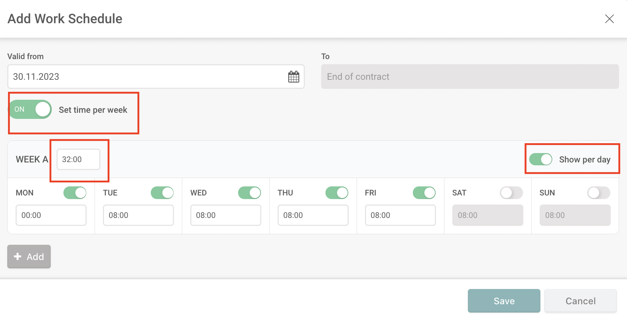Click the End of contract field
627x322 pixels.
coord(470,77)
